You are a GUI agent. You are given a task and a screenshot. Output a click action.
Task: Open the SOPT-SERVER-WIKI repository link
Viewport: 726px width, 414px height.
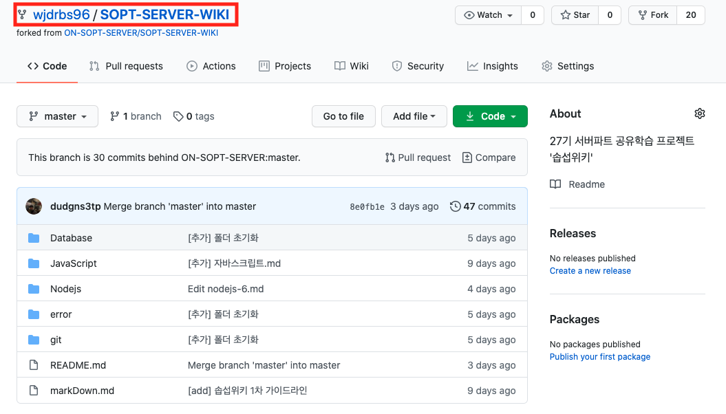click(x=165, y=14)
